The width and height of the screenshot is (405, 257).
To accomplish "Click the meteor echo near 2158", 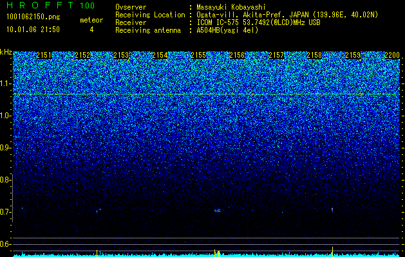I will (332, 209).
